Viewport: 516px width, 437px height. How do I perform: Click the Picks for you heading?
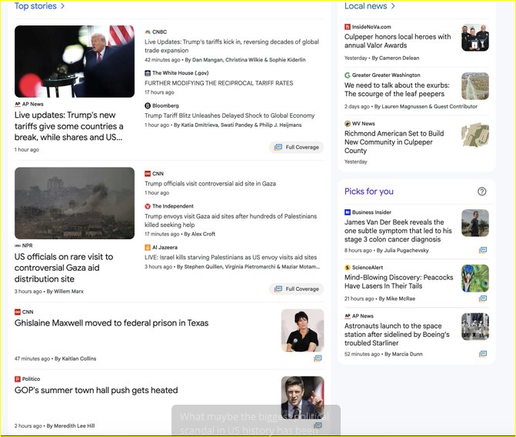coord(369,192)
